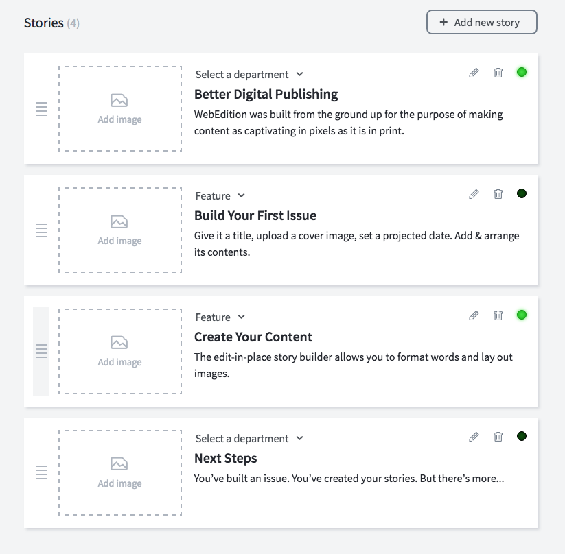Click the drag handle on Create Your Content story

coord(41,351)
